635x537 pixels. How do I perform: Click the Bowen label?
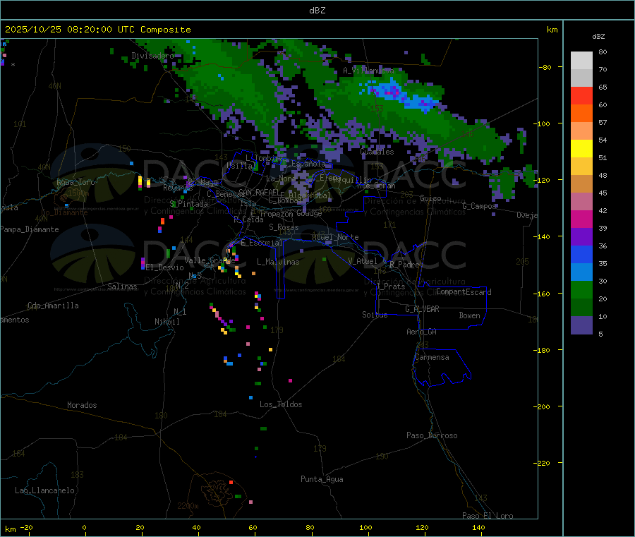click(x=469, y=315)
